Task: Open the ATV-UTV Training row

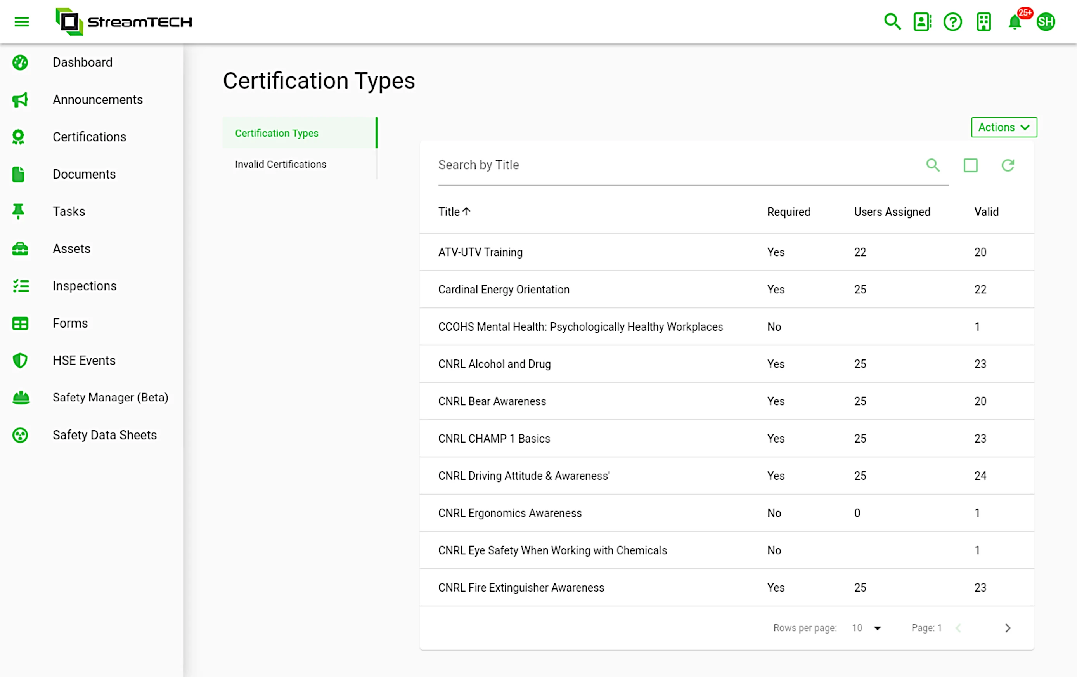Action: [x=727, y=252]
